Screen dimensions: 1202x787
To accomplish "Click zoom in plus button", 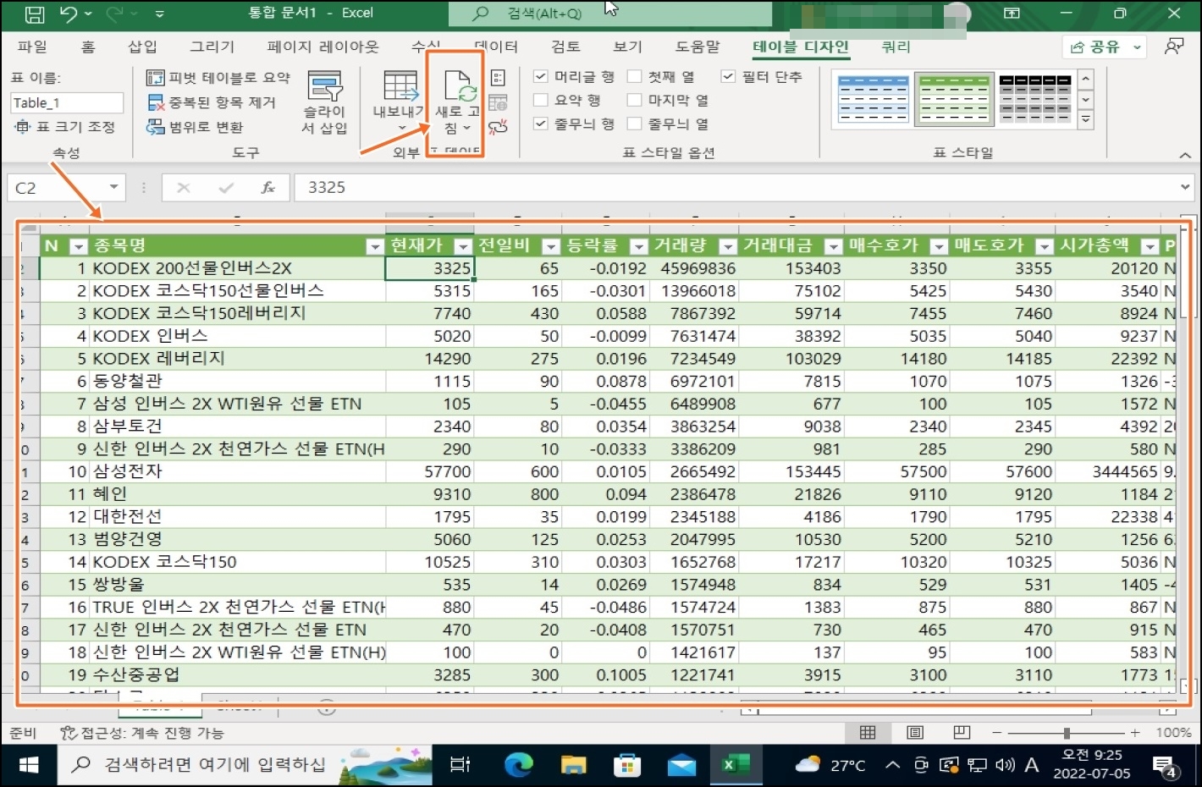I will click(x=1134, y=733).
